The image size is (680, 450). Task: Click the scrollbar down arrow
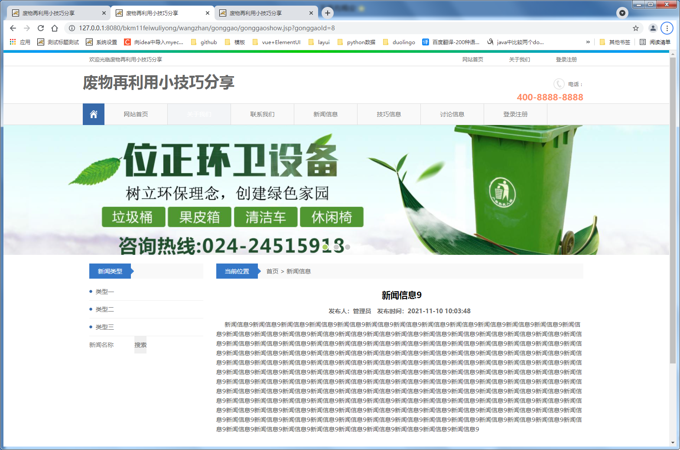click(x=673, y=443)
